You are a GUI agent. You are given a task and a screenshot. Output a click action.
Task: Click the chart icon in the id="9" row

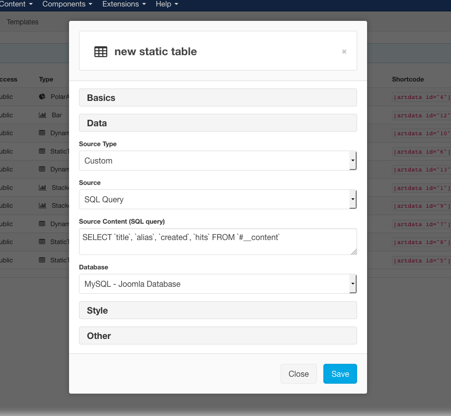coord(42,206)
